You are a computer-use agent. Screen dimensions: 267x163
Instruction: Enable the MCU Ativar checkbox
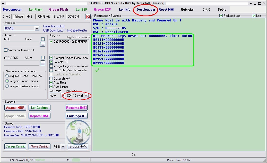(x=43, y=39)
